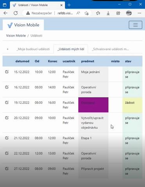Edit the Etapa 1 event row
Viewport: 145px width, 187px height.
coord(7,138)
